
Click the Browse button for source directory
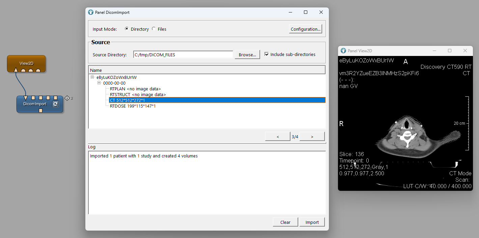(x=247, y=54)
